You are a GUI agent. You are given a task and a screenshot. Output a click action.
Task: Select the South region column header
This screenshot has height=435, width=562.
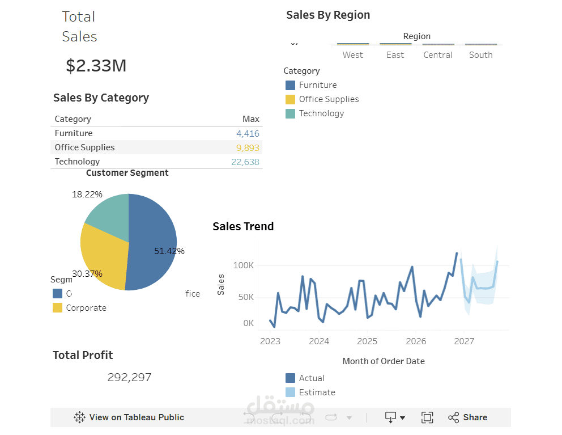coord(480,55)
